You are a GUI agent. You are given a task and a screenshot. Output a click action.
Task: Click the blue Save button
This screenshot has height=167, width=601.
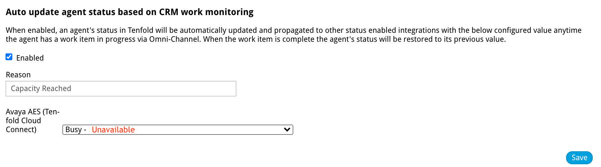coord(579,158)
